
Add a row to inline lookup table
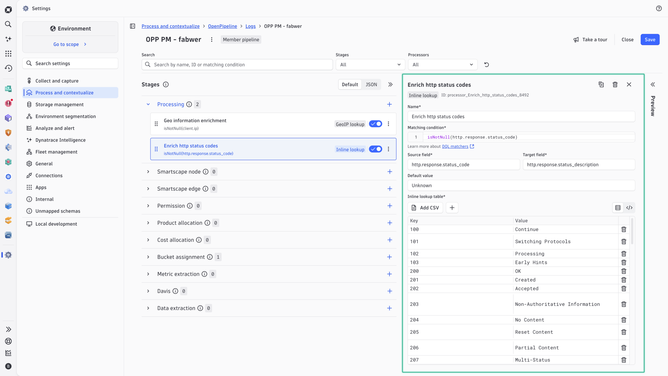coord(452,208)
